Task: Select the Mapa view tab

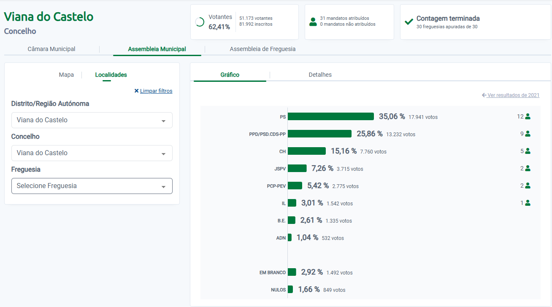Action: (66, 75)
